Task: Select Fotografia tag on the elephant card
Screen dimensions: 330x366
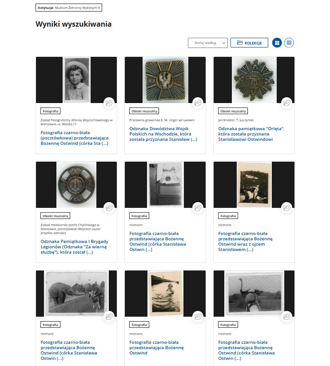Action: point(50,325)
